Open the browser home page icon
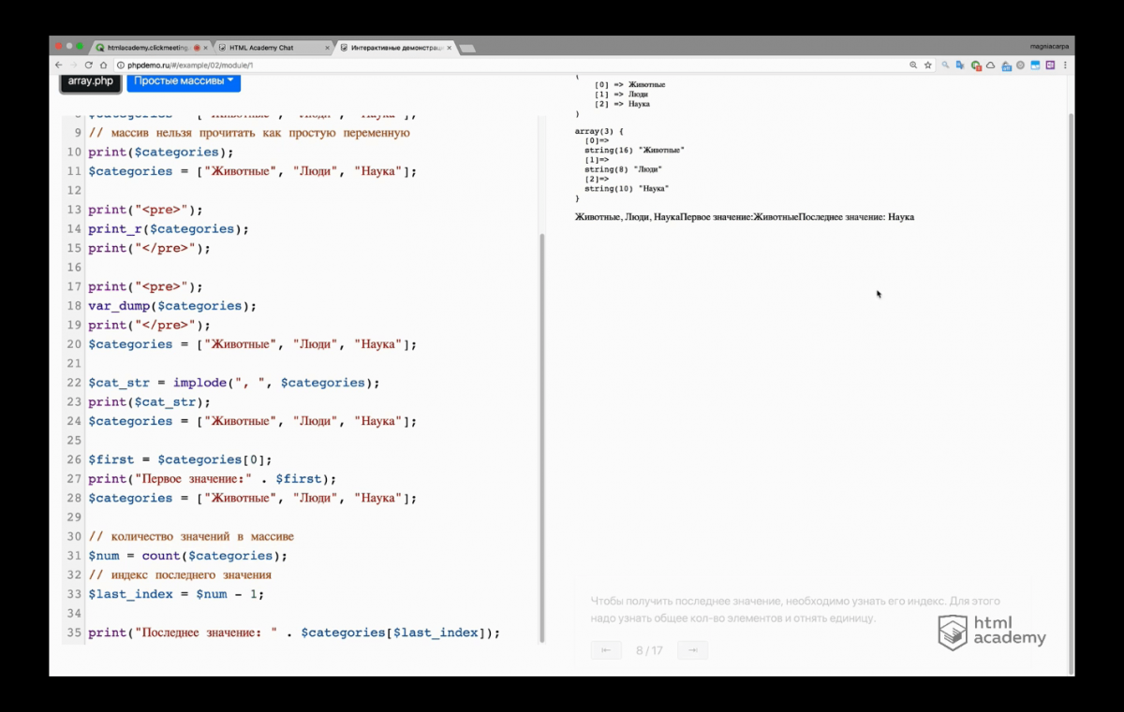The height and width of the screenshot is (712, 1124). (x=103, y=65)
